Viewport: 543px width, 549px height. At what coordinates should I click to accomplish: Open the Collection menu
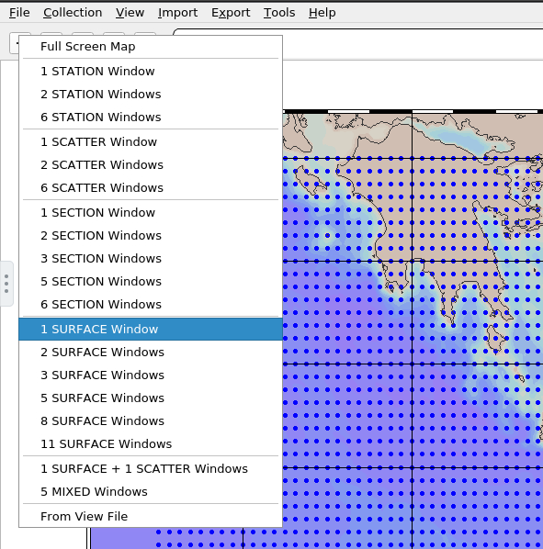click(73, 13)
